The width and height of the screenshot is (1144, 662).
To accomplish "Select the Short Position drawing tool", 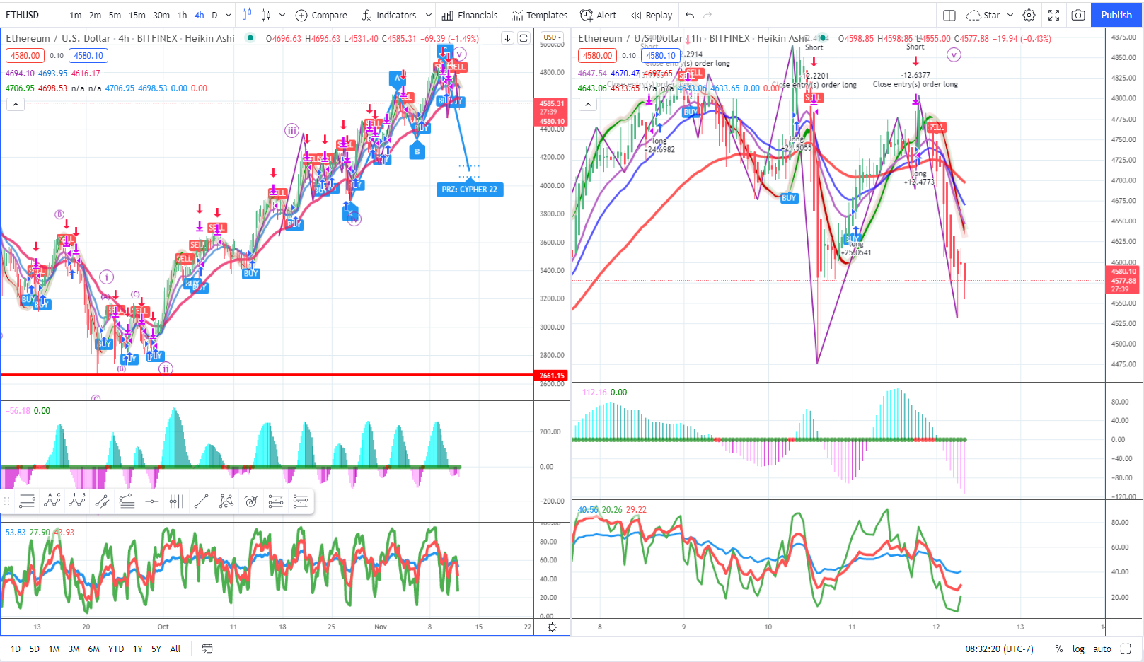I will point(301,501).
